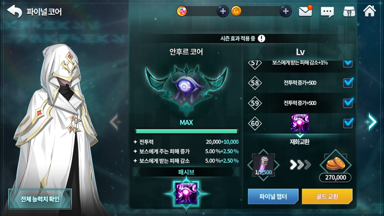Viewport: 384px width, 216px height.
Task: Go back with the return arrow
Action: (x=15, y=11)
